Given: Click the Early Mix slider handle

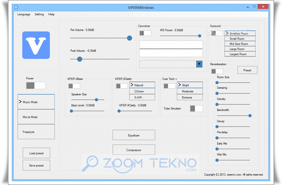Looking at the screenshot, I should (217, 149).
